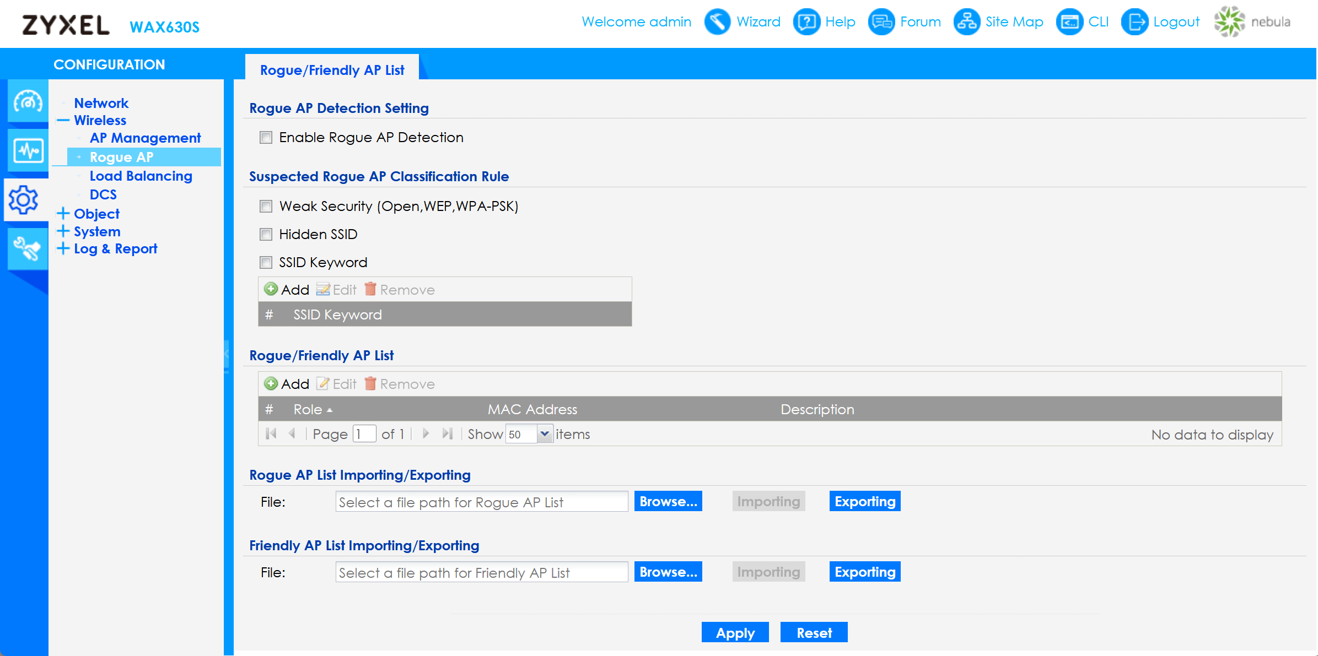Viewport: 1318px width, 656px height.
Task: Tick the Hidden SSID checkbox
Action: pos(266,235)
